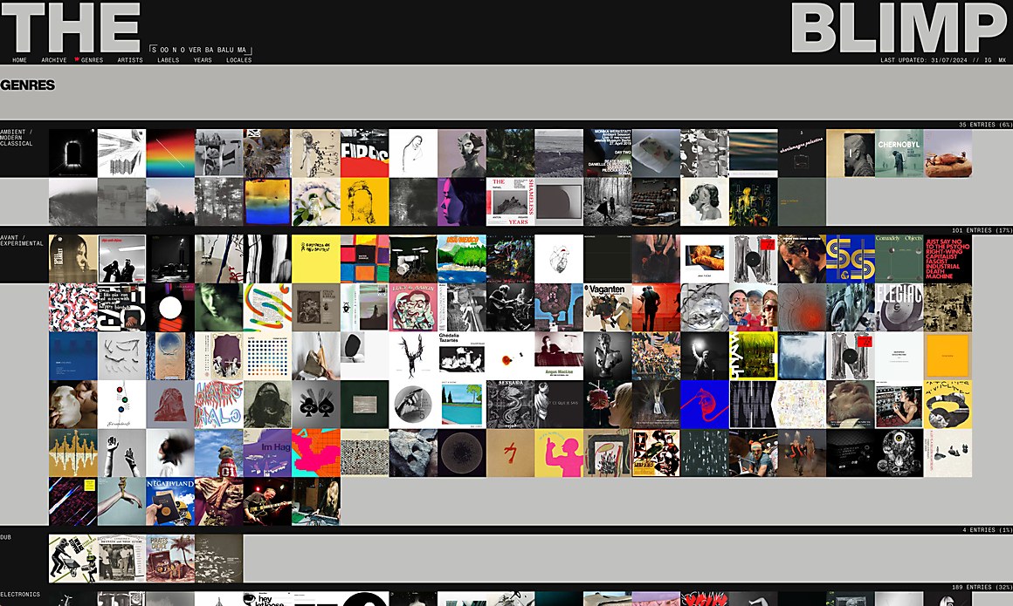This screenshot has height=606, width=1013.
Task: Open the 'hey let loose' ELECTRONICS cover
Action: point(267,599)
